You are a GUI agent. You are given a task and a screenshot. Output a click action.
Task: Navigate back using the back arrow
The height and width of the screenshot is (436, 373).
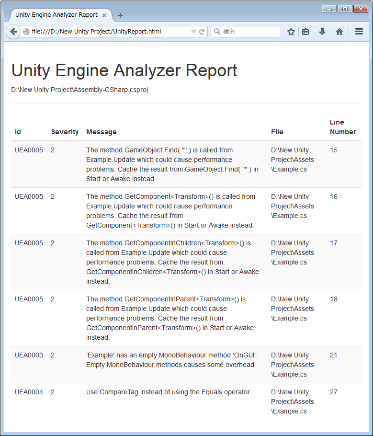(13, 32)
